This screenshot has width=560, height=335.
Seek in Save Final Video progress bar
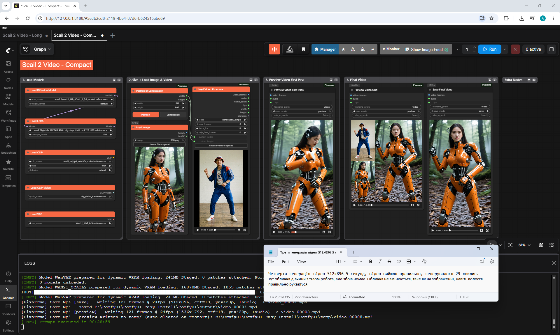[464, 230]
